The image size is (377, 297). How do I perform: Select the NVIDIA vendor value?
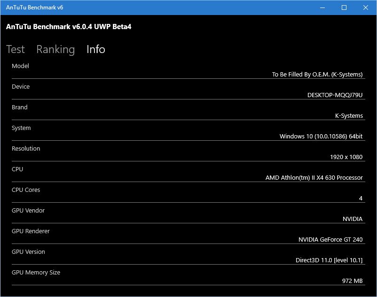(353, 219)
